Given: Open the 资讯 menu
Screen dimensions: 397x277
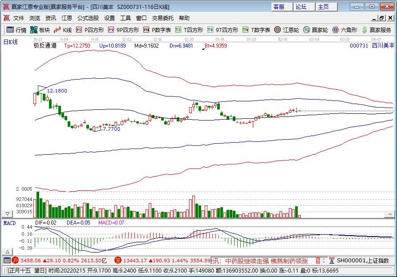Looking at the screenshot, I should [51, 18].
